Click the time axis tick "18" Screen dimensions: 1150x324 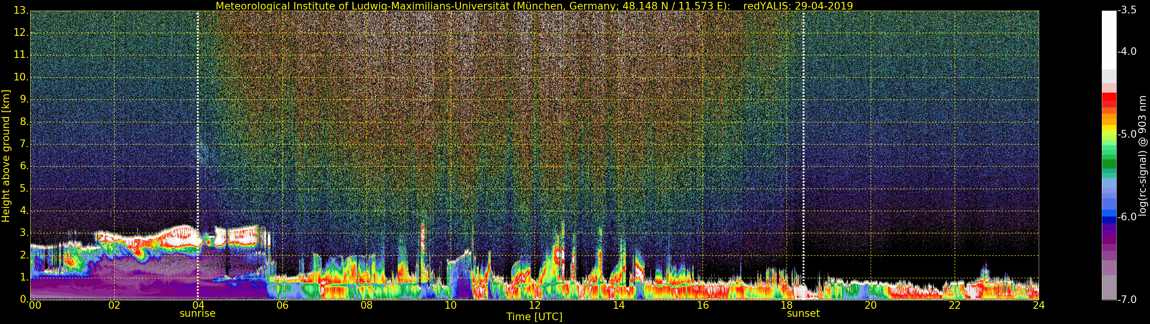pyautogui.click(x=787, y=305)
